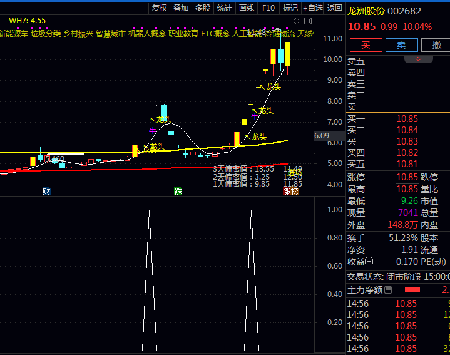This screenshot has width=450, height=355.
Task: Click the 1天偏离值 9.85 label
Action: [241, 183]
